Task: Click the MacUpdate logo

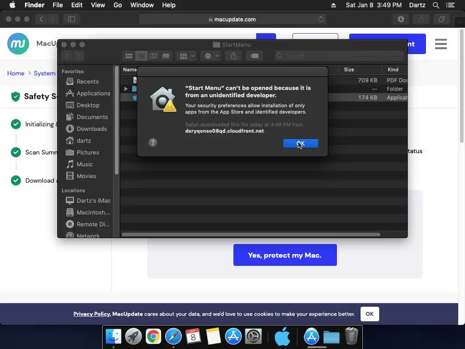Action: tap(18, 44)
